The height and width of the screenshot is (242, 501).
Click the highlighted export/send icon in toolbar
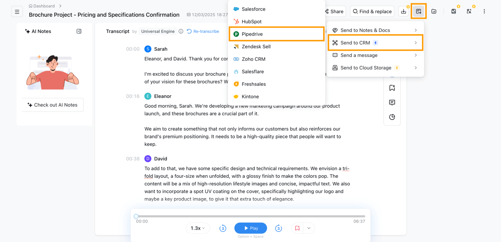coord(419,11)
